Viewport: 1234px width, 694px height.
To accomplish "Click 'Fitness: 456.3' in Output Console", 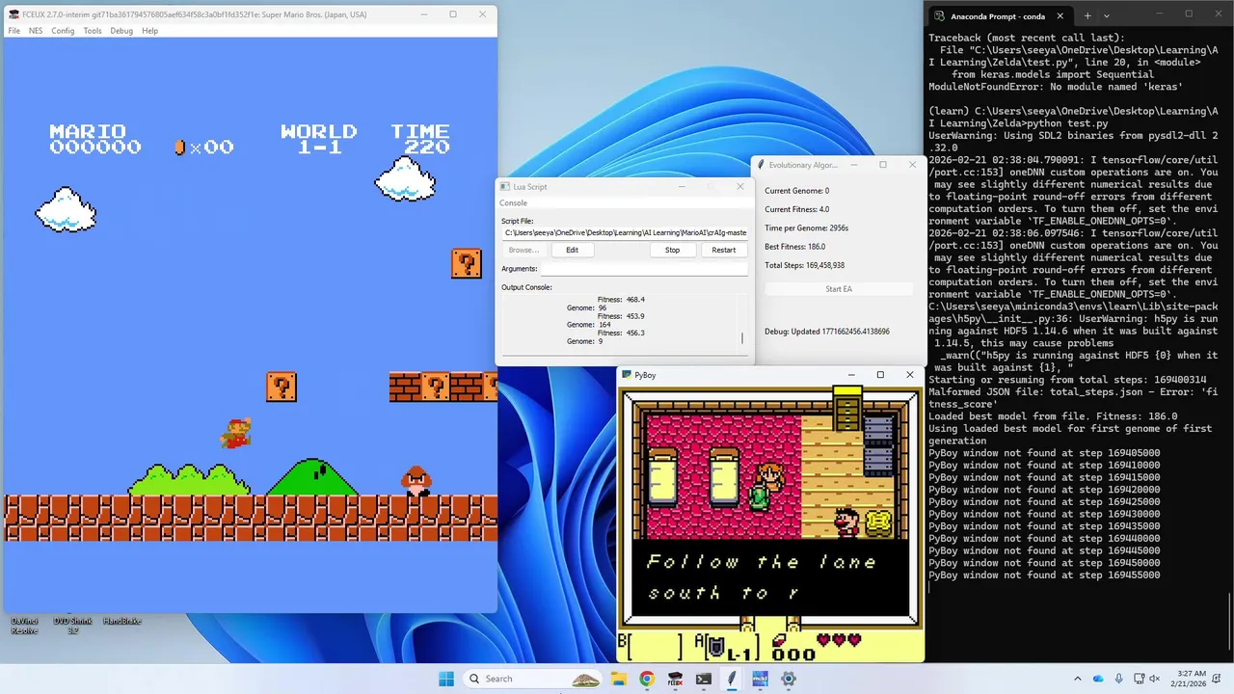I will click(621, 333).
